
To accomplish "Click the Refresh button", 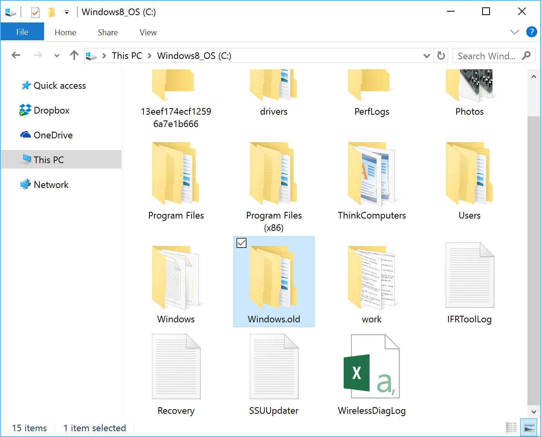I will 441,56.
